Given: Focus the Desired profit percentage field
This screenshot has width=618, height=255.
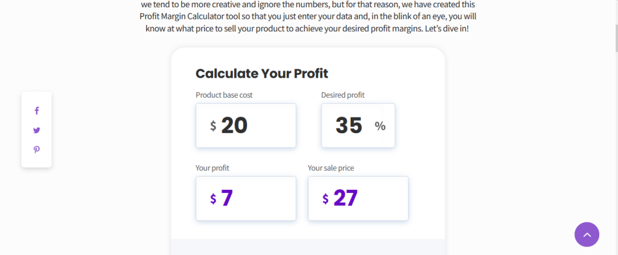Looking at the screenshot, I should (x=358, y=125).
